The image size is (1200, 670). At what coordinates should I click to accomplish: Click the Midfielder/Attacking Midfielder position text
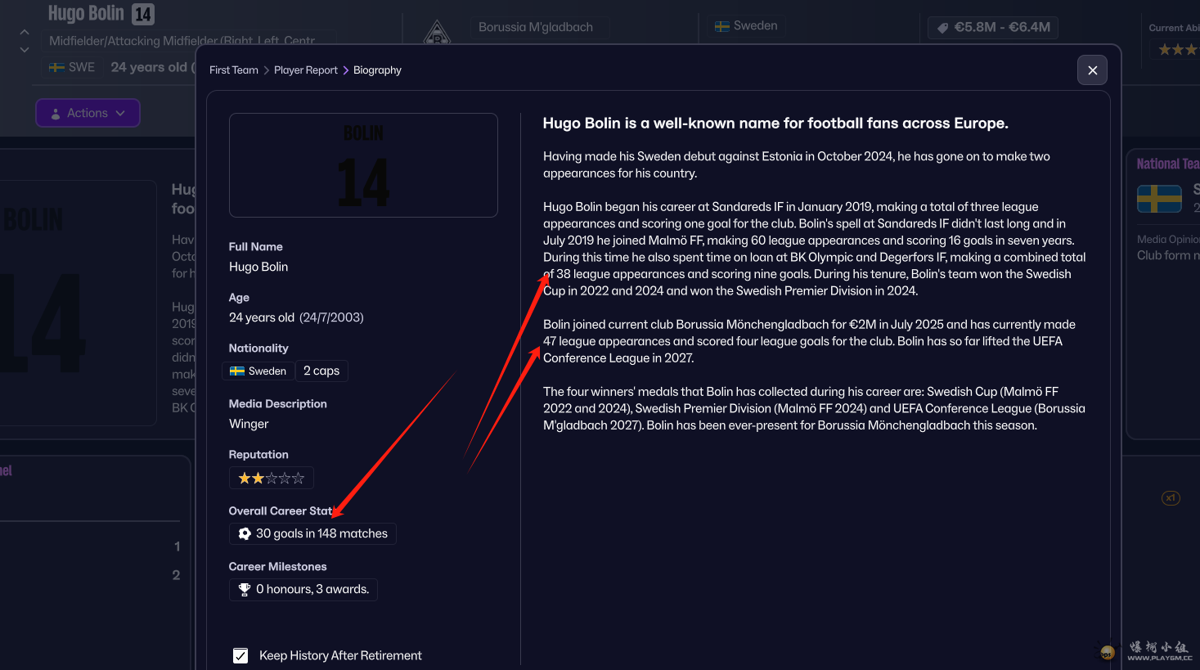tap(182, 41)
